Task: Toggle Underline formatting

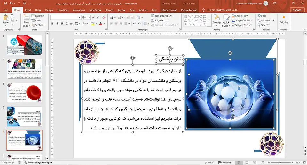Action: [62, 23]
